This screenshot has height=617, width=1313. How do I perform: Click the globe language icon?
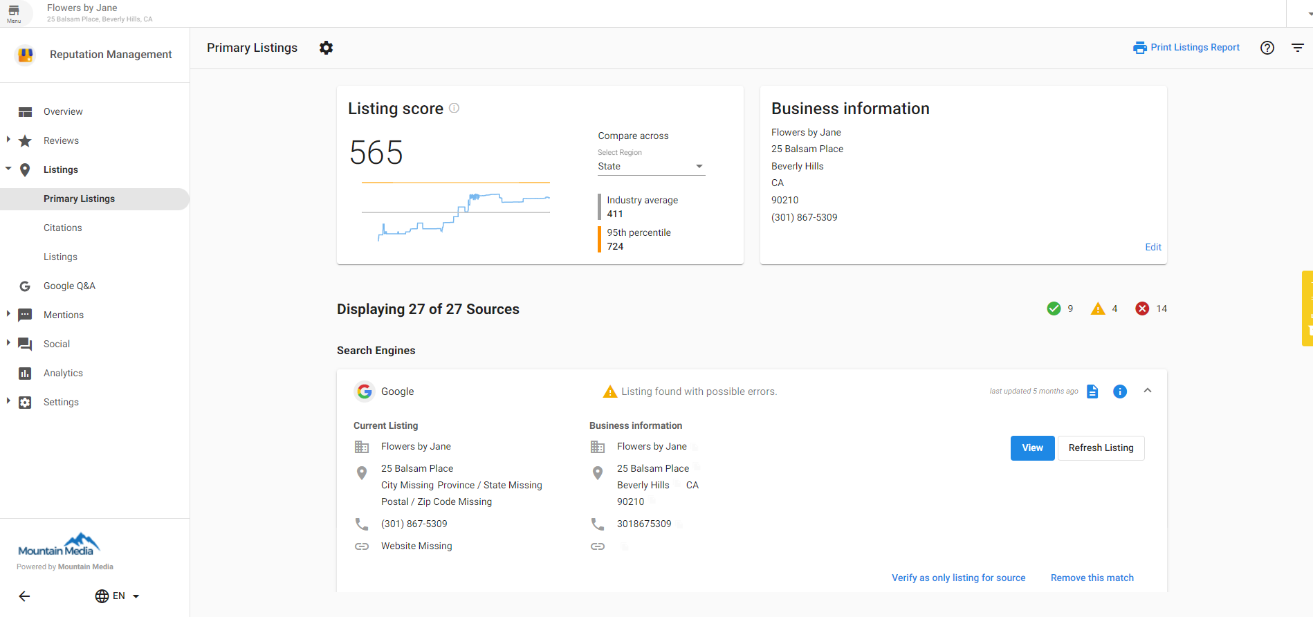[x=102, y=596]
